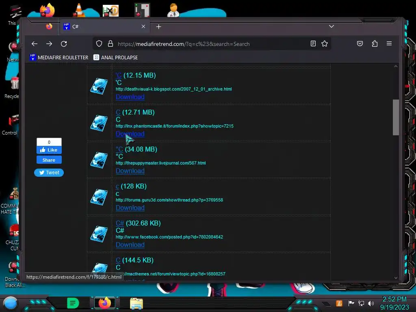This screenshot has height=312, width=416.
Task: Open a new tab with plus button
Action: (159, 26)
